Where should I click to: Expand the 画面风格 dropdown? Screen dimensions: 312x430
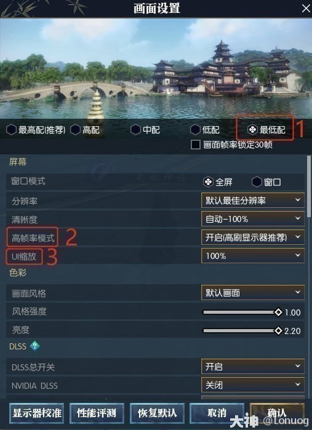(253, 293)
